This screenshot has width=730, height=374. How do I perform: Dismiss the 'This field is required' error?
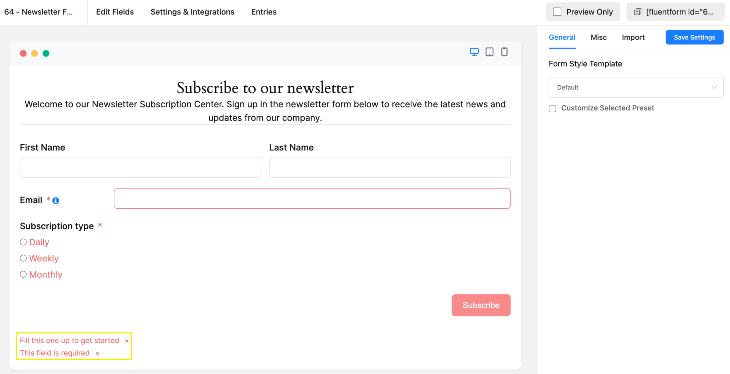(97, 353)
